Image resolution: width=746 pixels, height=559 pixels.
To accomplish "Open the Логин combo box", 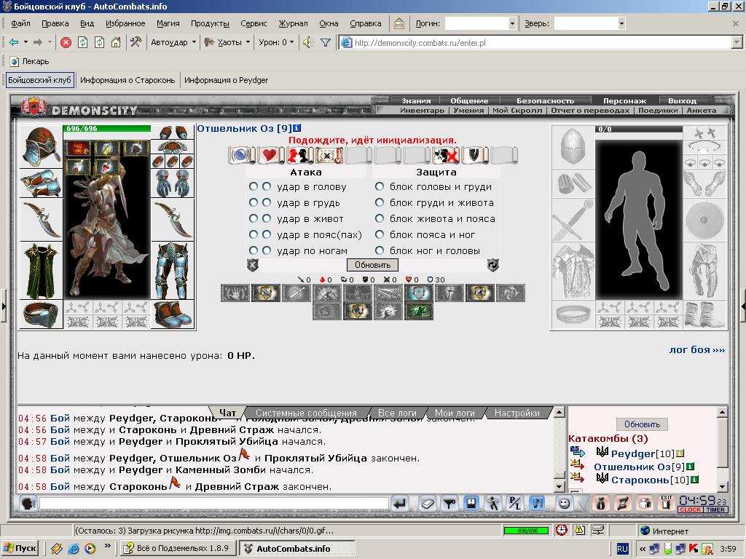I will coord(480,23).
